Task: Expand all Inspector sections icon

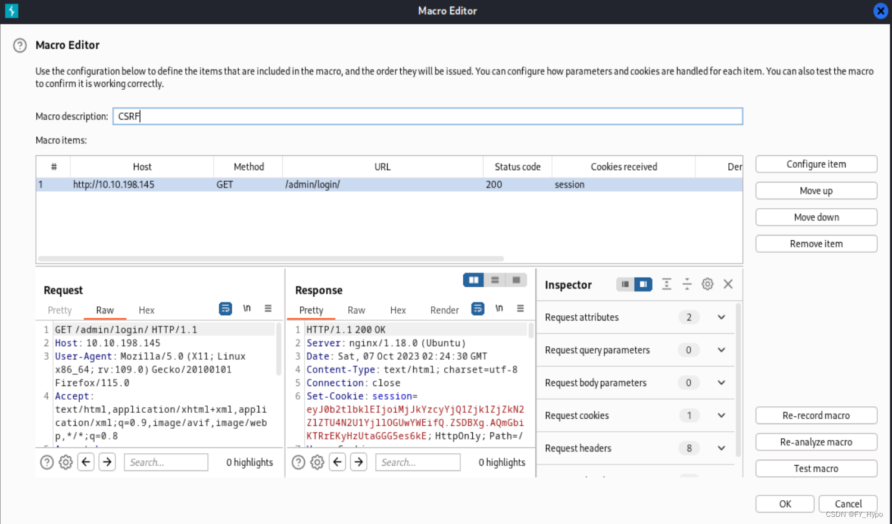Action: click(666, 284)
